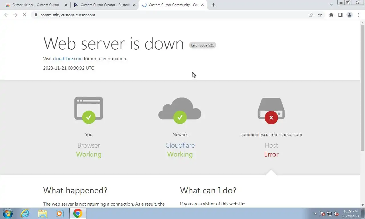The height and width of the screenshot is (219, 365).
Task: Click the 'Web server is down' heading
Action: coord(113,43)
